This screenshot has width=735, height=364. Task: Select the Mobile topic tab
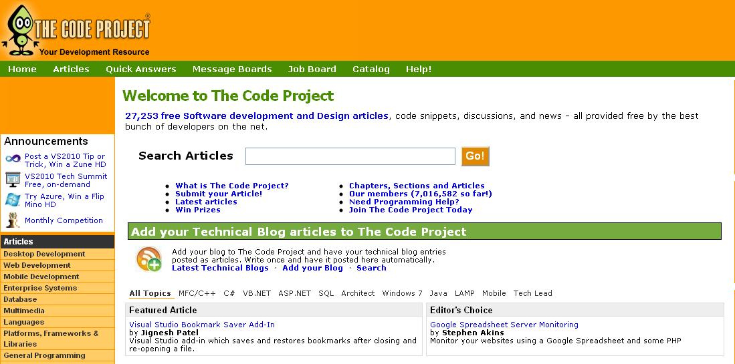coord(494,293)
